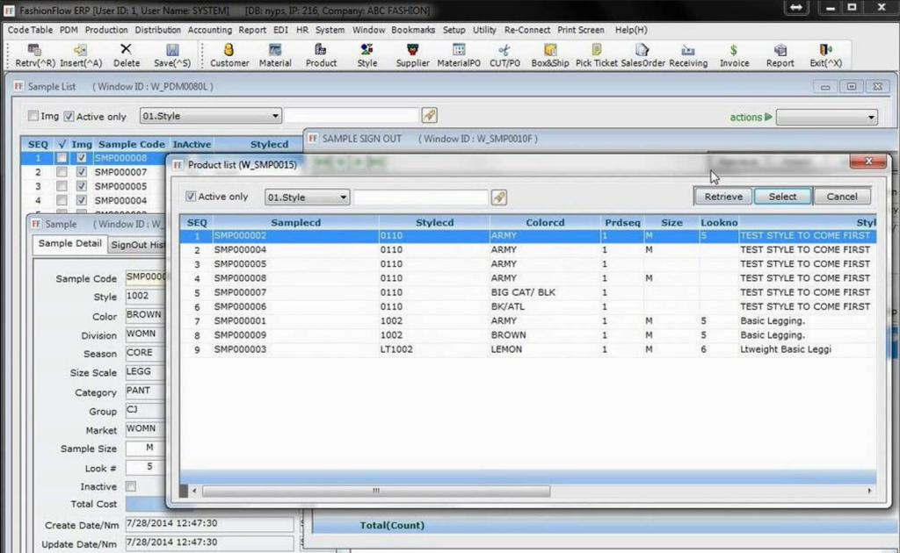Open the Production menu
900x553 pixels.
[x=106, y=30]
